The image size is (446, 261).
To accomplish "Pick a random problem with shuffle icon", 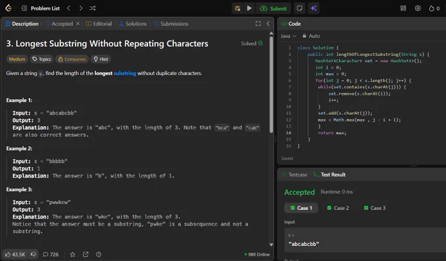I will coord(92,9).
